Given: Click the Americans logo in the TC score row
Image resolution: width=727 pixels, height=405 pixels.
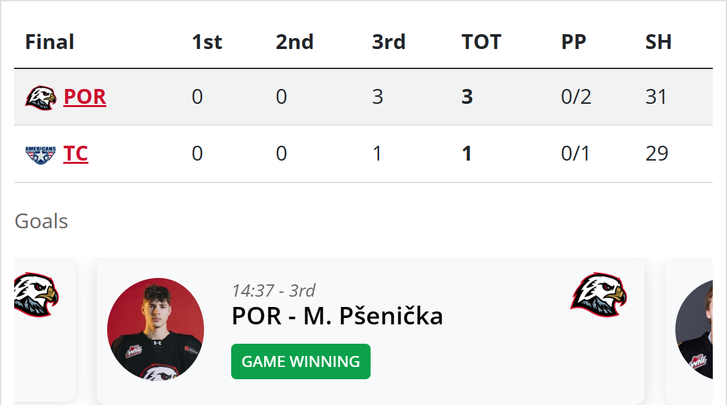Looking at the screenshot, I should coord(41,154).
